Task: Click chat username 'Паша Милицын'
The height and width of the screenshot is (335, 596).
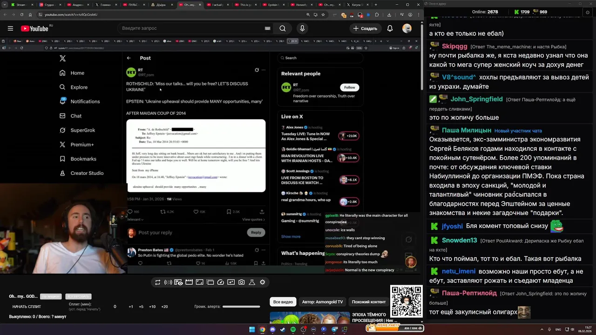Action: tap(467, 130)
